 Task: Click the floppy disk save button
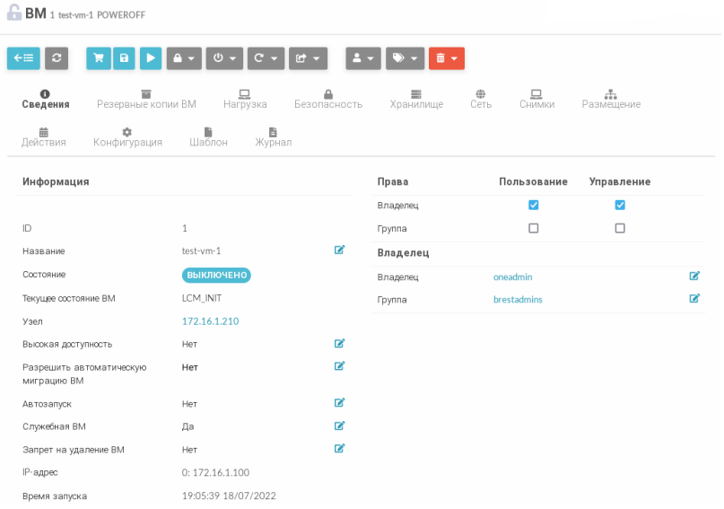pyautogui.click(x=124, y=58)
